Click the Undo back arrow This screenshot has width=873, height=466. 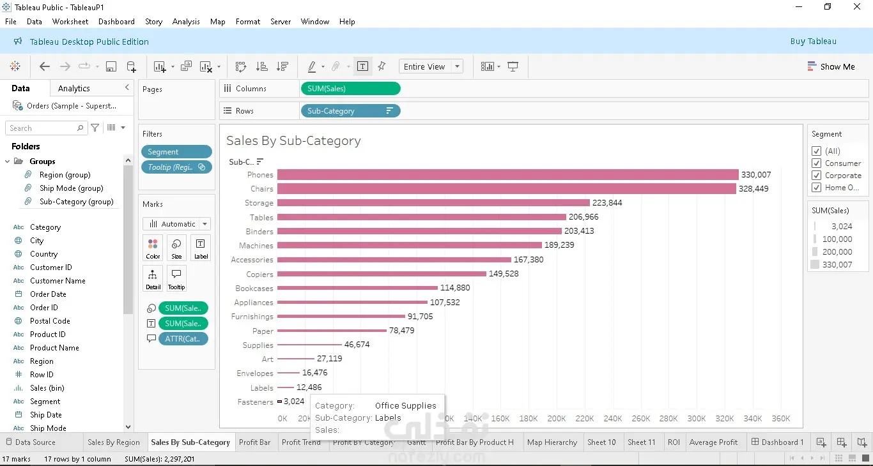[44, 66]
